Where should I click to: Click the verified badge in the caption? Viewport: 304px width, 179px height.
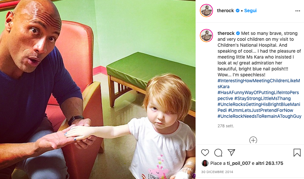[x=238, y=33]
